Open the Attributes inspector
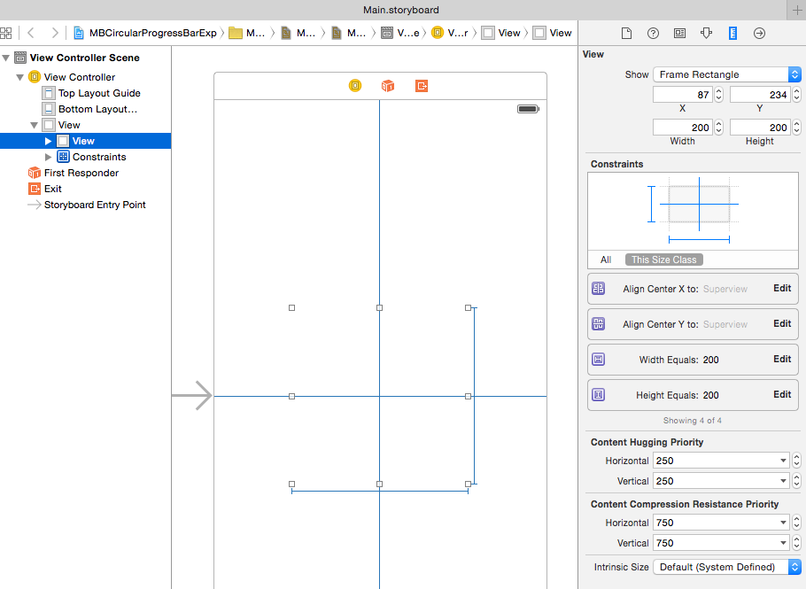The height and width of the screenshot is (589, 806). tap(706, 33)
